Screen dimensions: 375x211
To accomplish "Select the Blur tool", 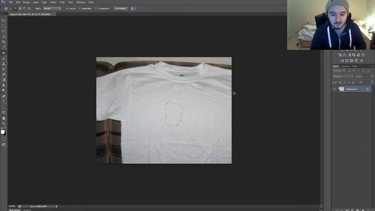I will [x=4, y=85].
